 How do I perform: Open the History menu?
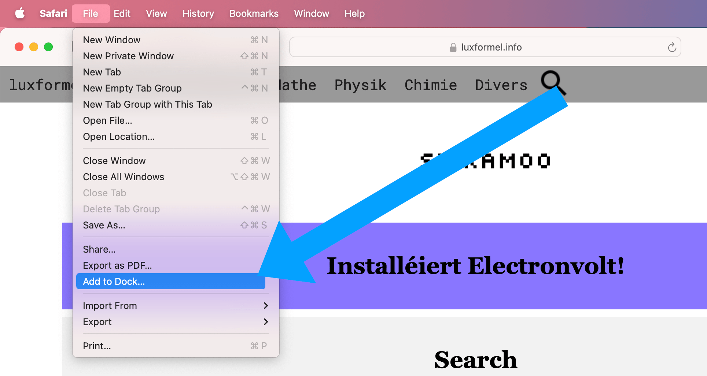click(198, 14)
